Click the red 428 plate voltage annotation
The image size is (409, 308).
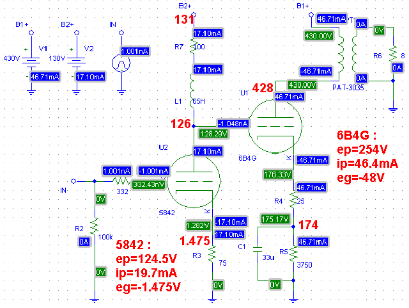pyautogui.click(x=263, y=87)
